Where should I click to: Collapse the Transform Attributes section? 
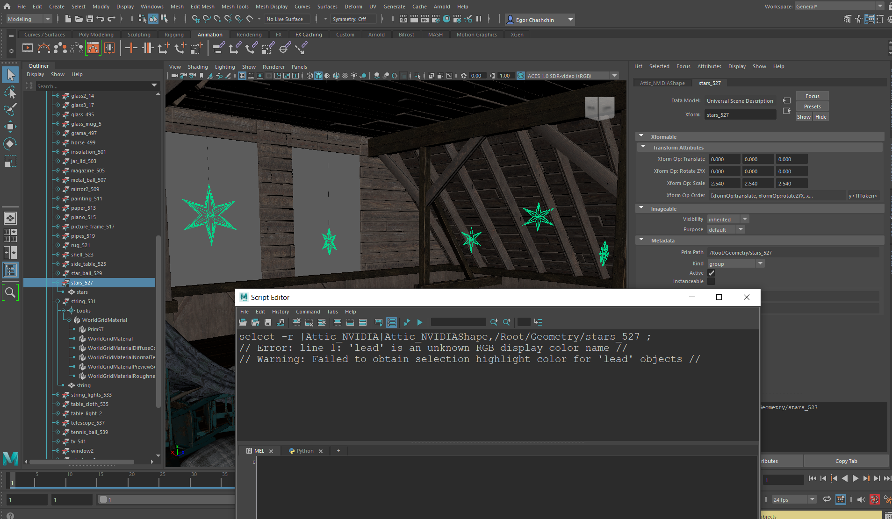click(643, 147)
